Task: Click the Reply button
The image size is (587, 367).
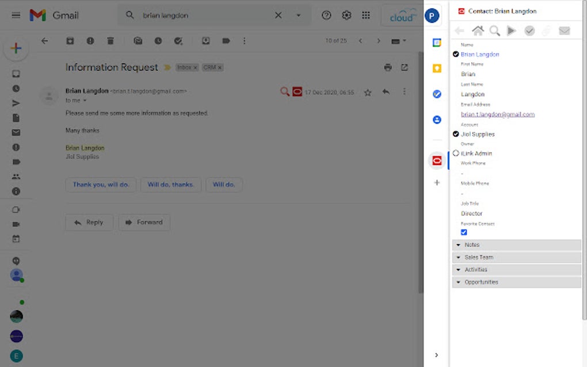Action: pos(89,222)
